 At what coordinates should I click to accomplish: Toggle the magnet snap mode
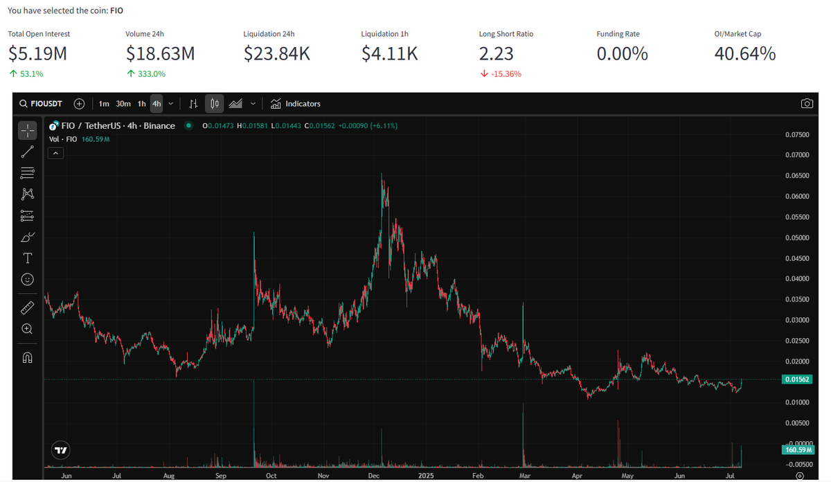tap(27, 357)
